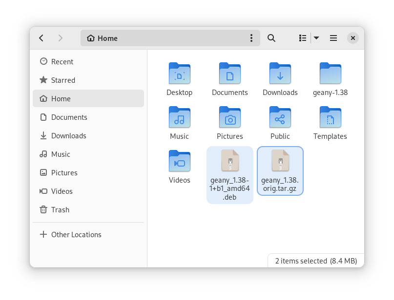
Task: Open Recent in the sidebar
Action: pyautogui.click(x=88, y=62)
